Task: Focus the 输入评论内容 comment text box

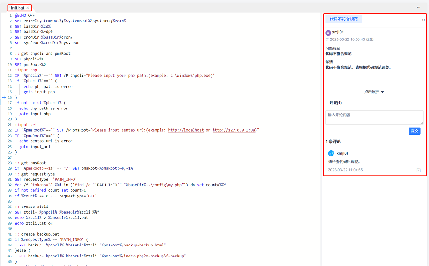Action: (x=374, y=117)
